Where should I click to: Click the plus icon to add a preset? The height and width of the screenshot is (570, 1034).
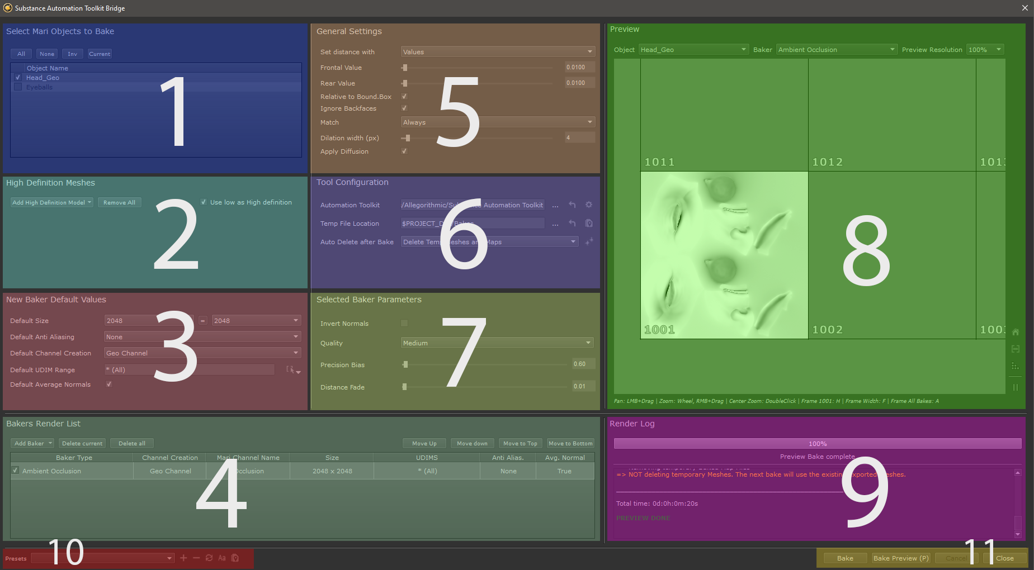[x=183, y=558]
